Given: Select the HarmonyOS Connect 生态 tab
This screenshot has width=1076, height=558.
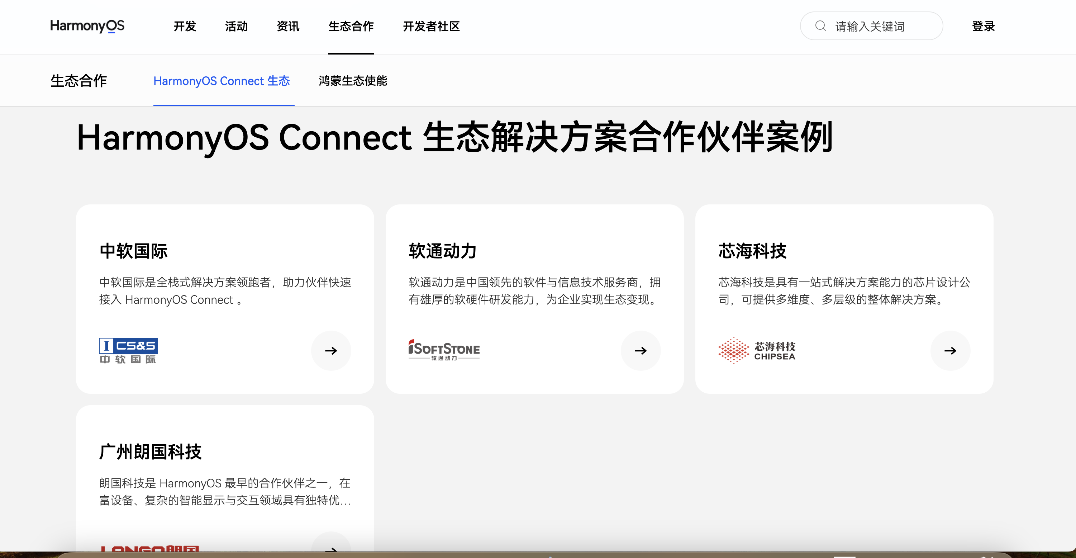Looking at the screenshot, I should click(x=222, y=81).
